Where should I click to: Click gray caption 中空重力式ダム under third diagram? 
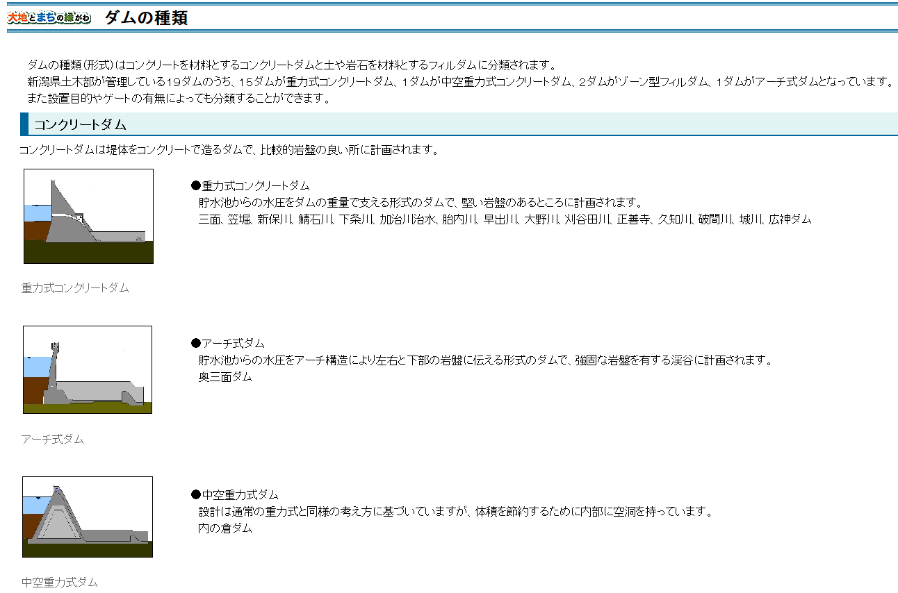(x=59, y=583)
